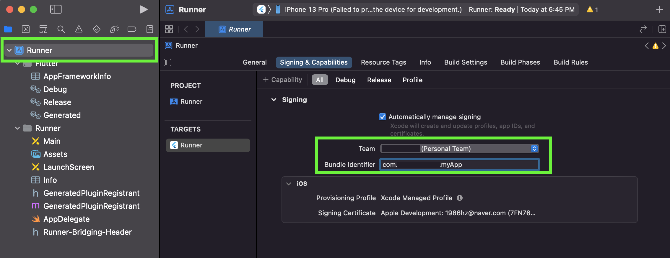Viewport: 670px width, 258px height.
Task: Open the Test navigator diamond icon
Action: click(x=97, y=29)
